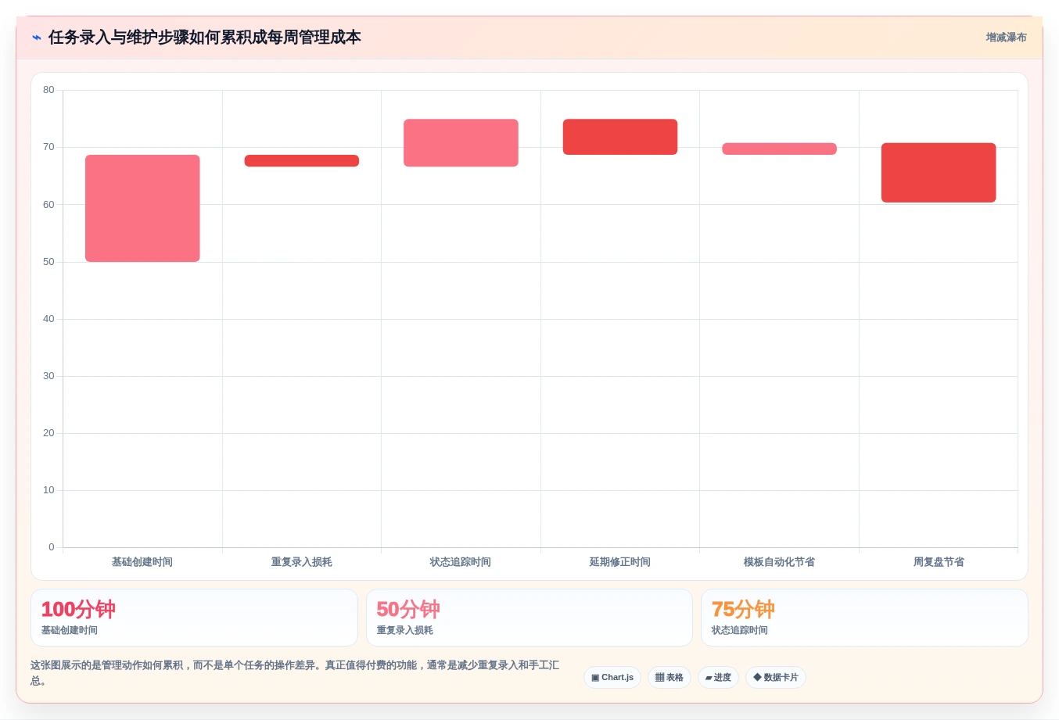Select the 表格 tag chip
The width and height of the screenshot is (1059, 720).
pos(670,677)
